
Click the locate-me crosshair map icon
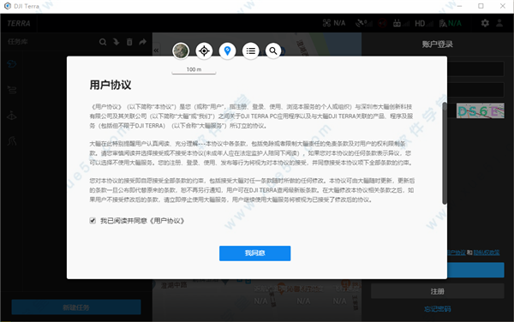204,51
